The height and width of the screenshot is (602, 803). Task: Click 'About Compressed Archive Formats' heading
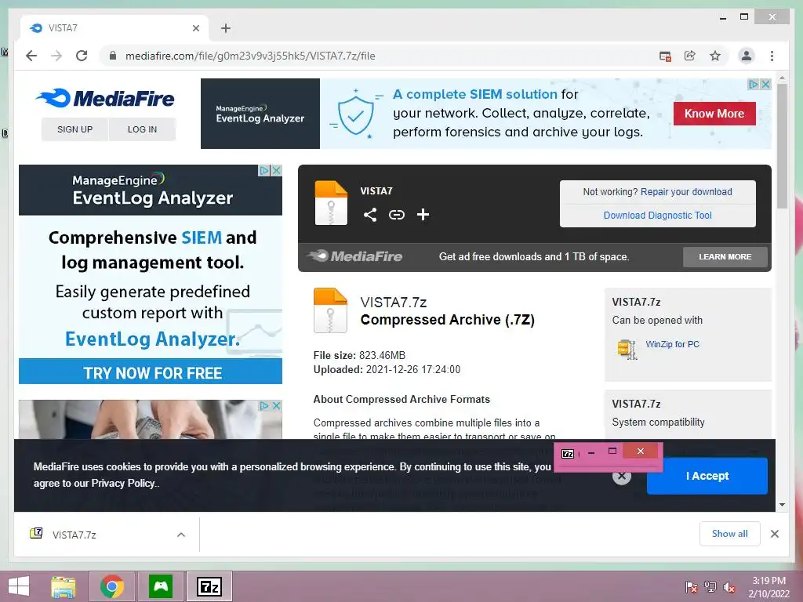coord(401,399)
